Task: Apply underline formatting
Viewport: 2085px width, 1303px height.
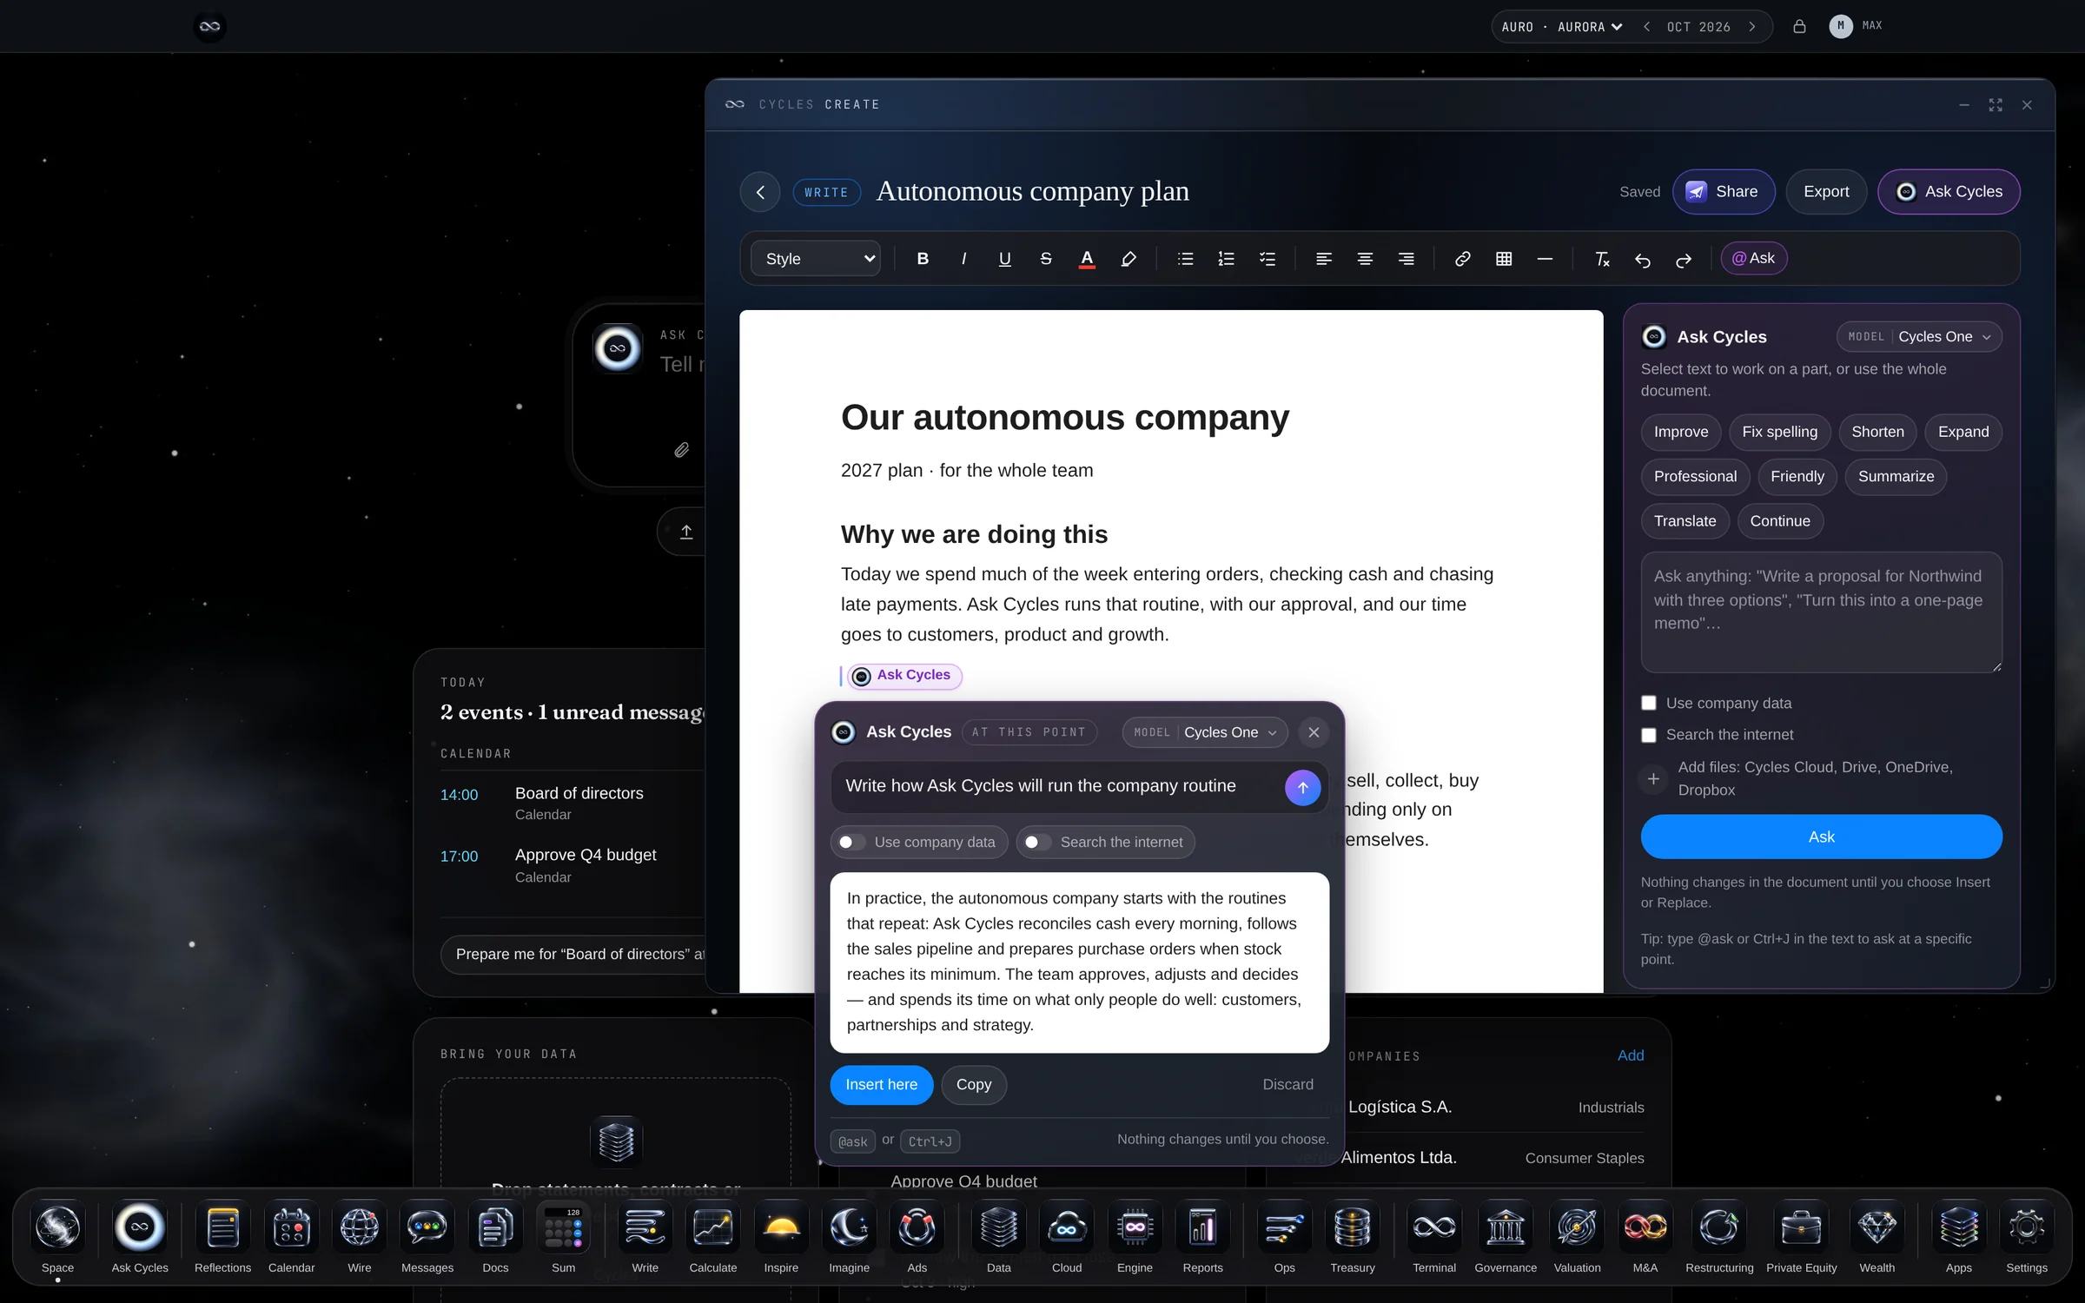Action: point(1004,259)
